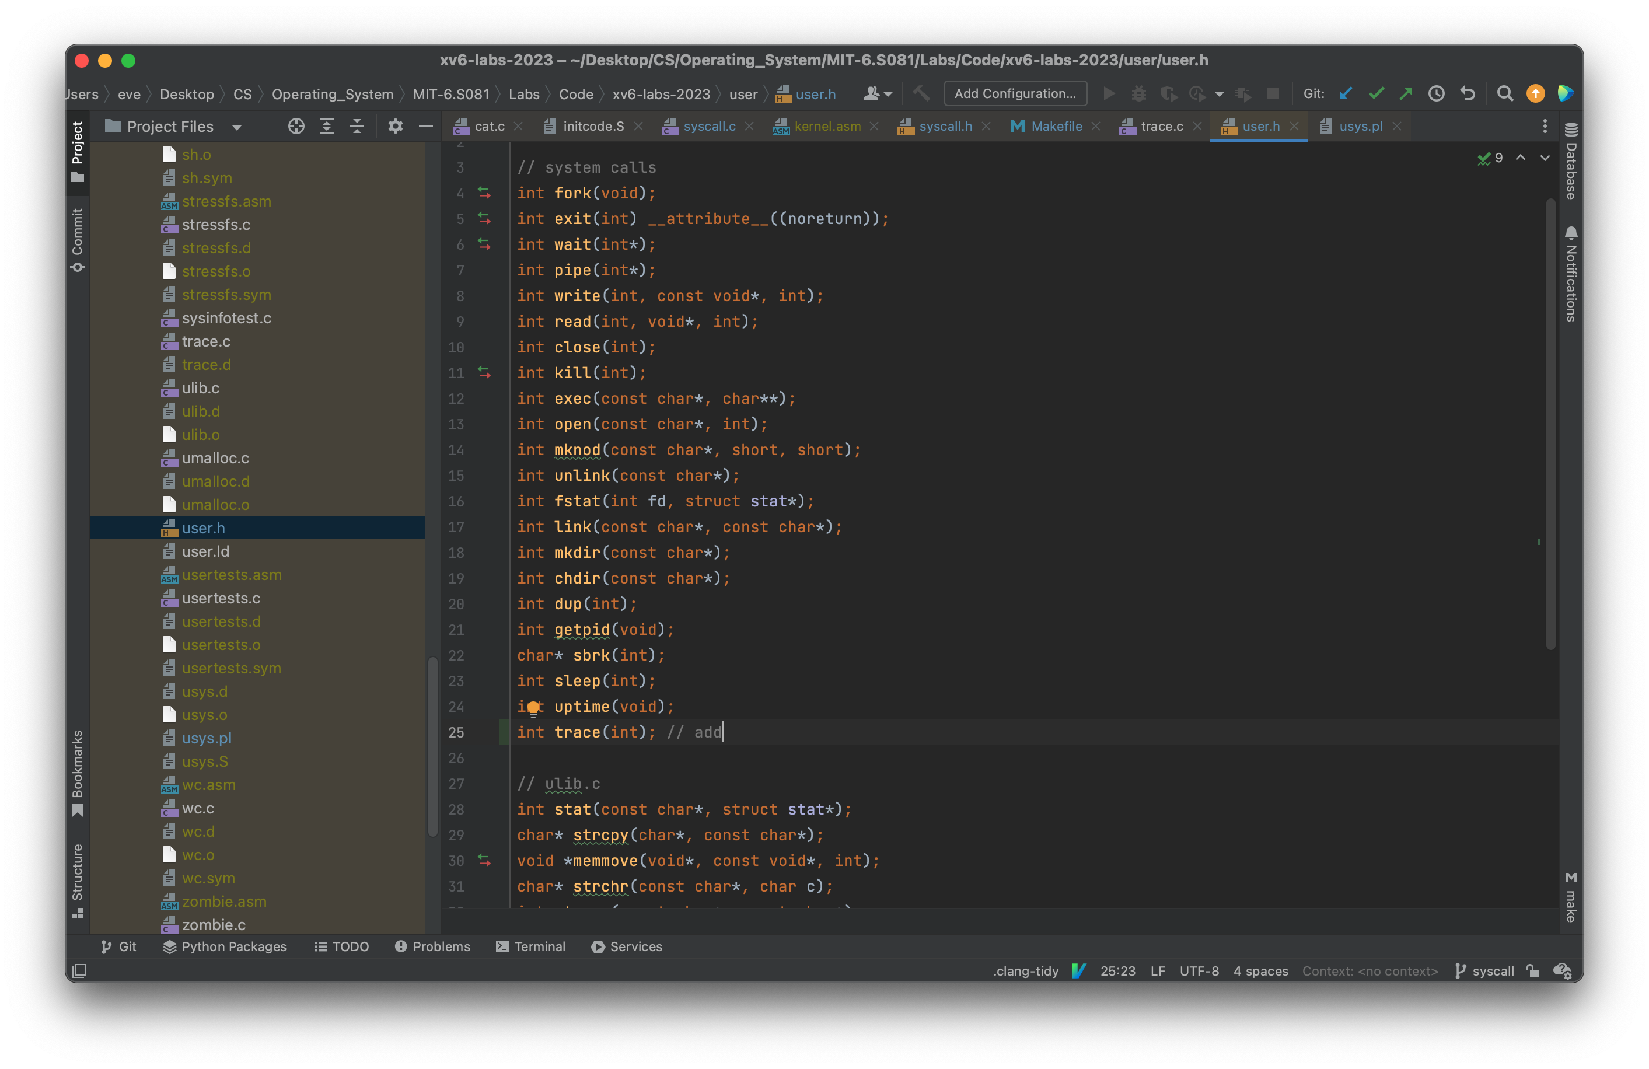Expand the run profile dropdown arrow on toolbar
Viewport: 1649px width, 1069px height.
click(1219, 93)
